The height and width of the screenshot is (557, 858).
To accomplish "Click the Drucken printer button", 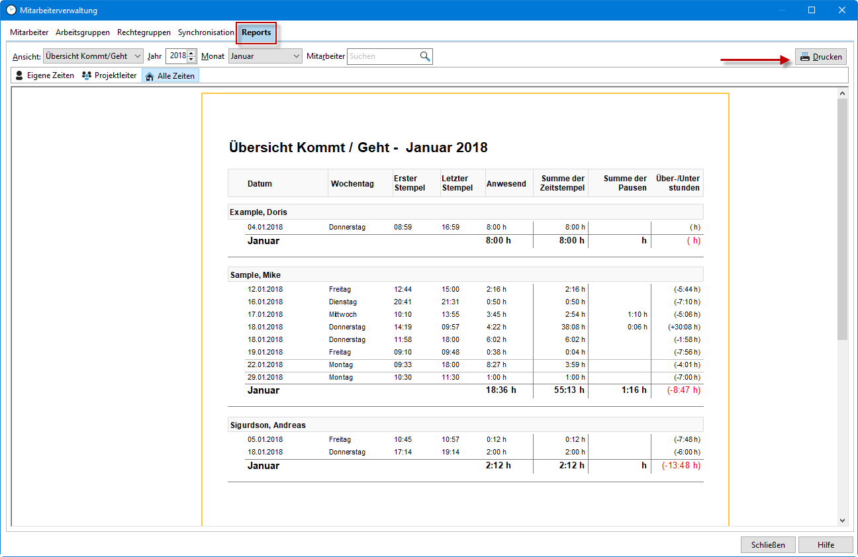I will [x=820, y=57].
